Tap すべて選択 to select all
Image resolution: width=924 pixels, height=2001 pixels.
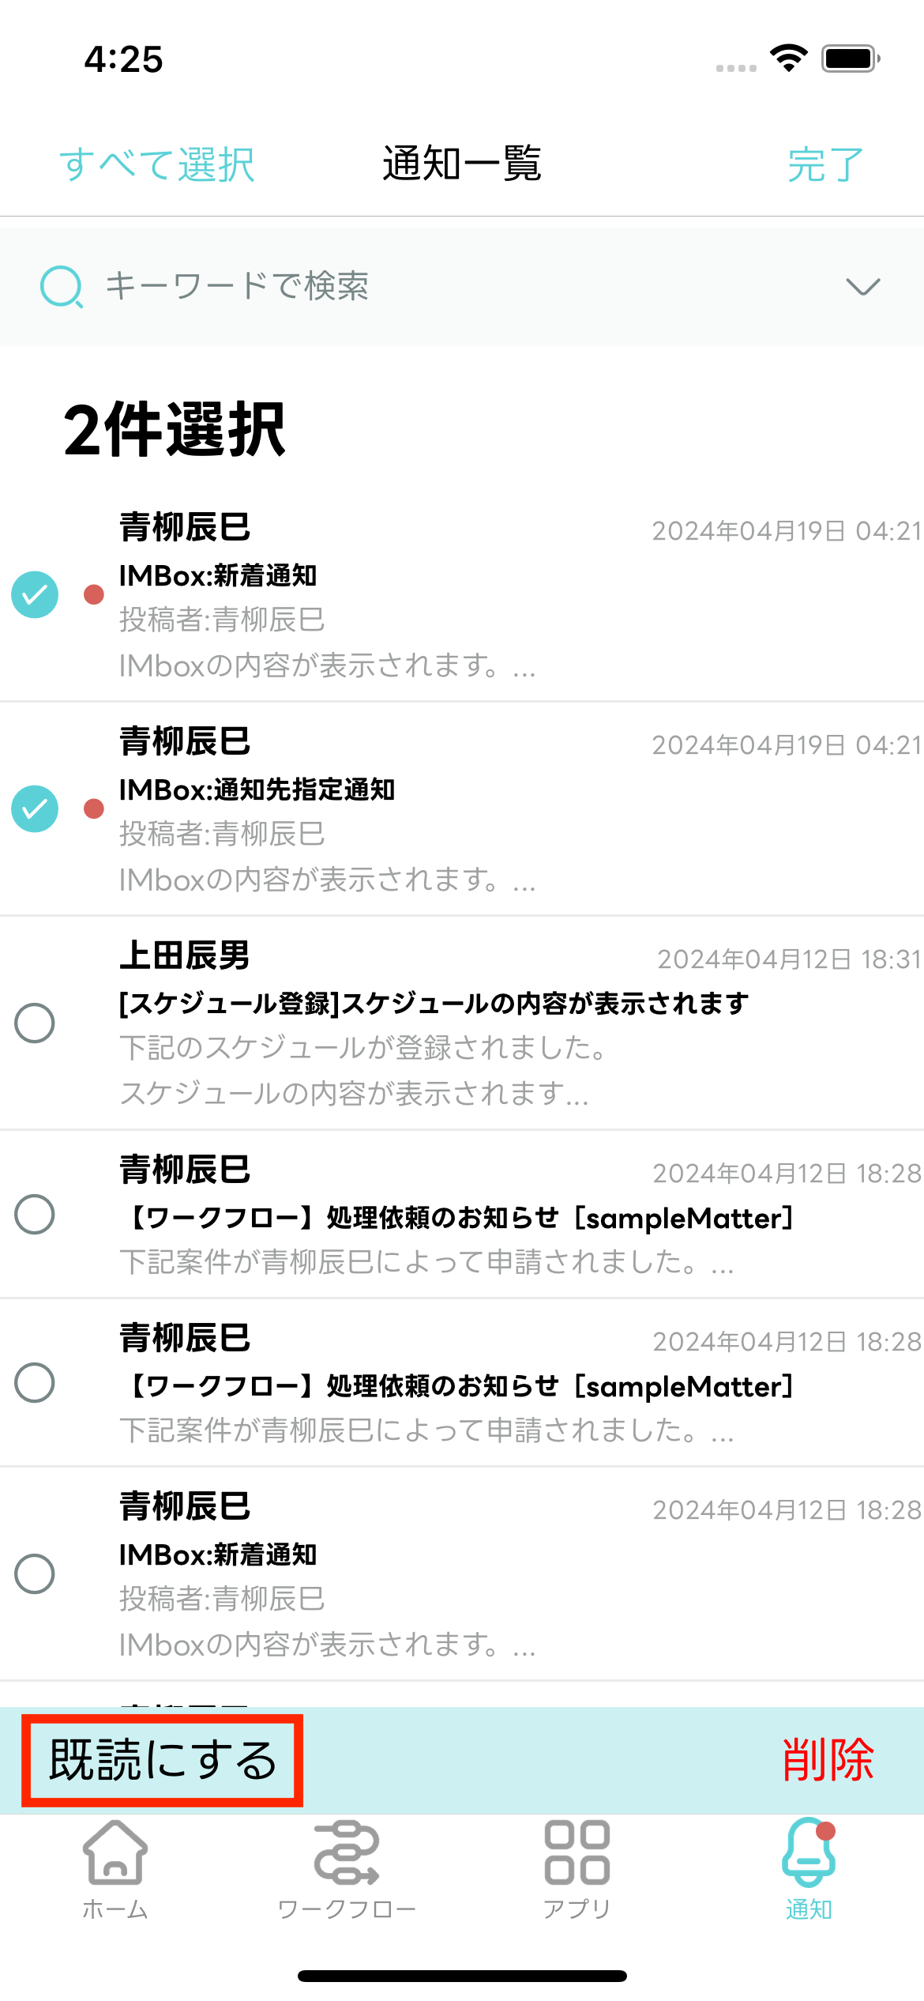pos(157,164)
